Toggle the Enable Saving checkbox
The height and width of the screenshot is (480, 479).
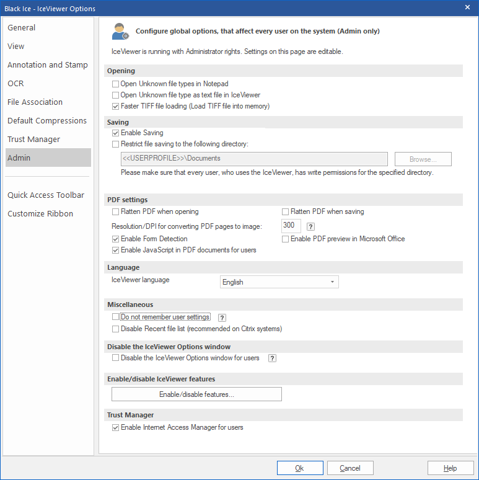115,133
